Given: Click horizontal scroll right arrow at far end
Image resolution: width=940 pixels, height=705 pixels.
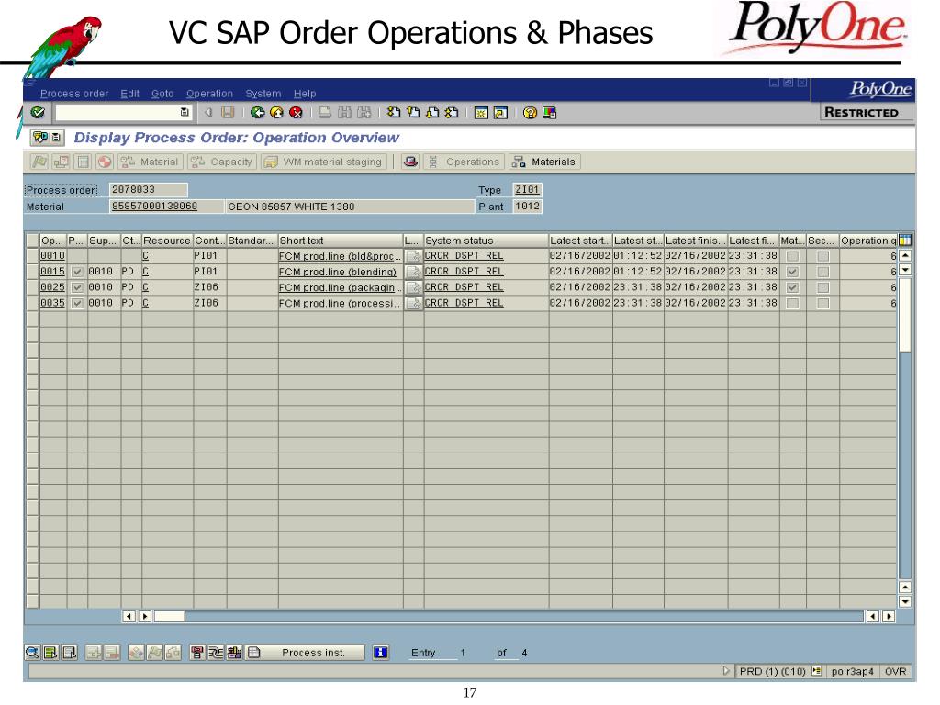Looking at the screenshot, I should coord(889,616).
